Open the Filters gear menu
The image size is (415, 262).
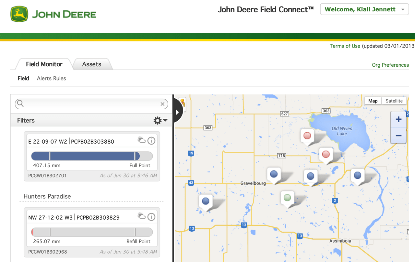[160, 120]
